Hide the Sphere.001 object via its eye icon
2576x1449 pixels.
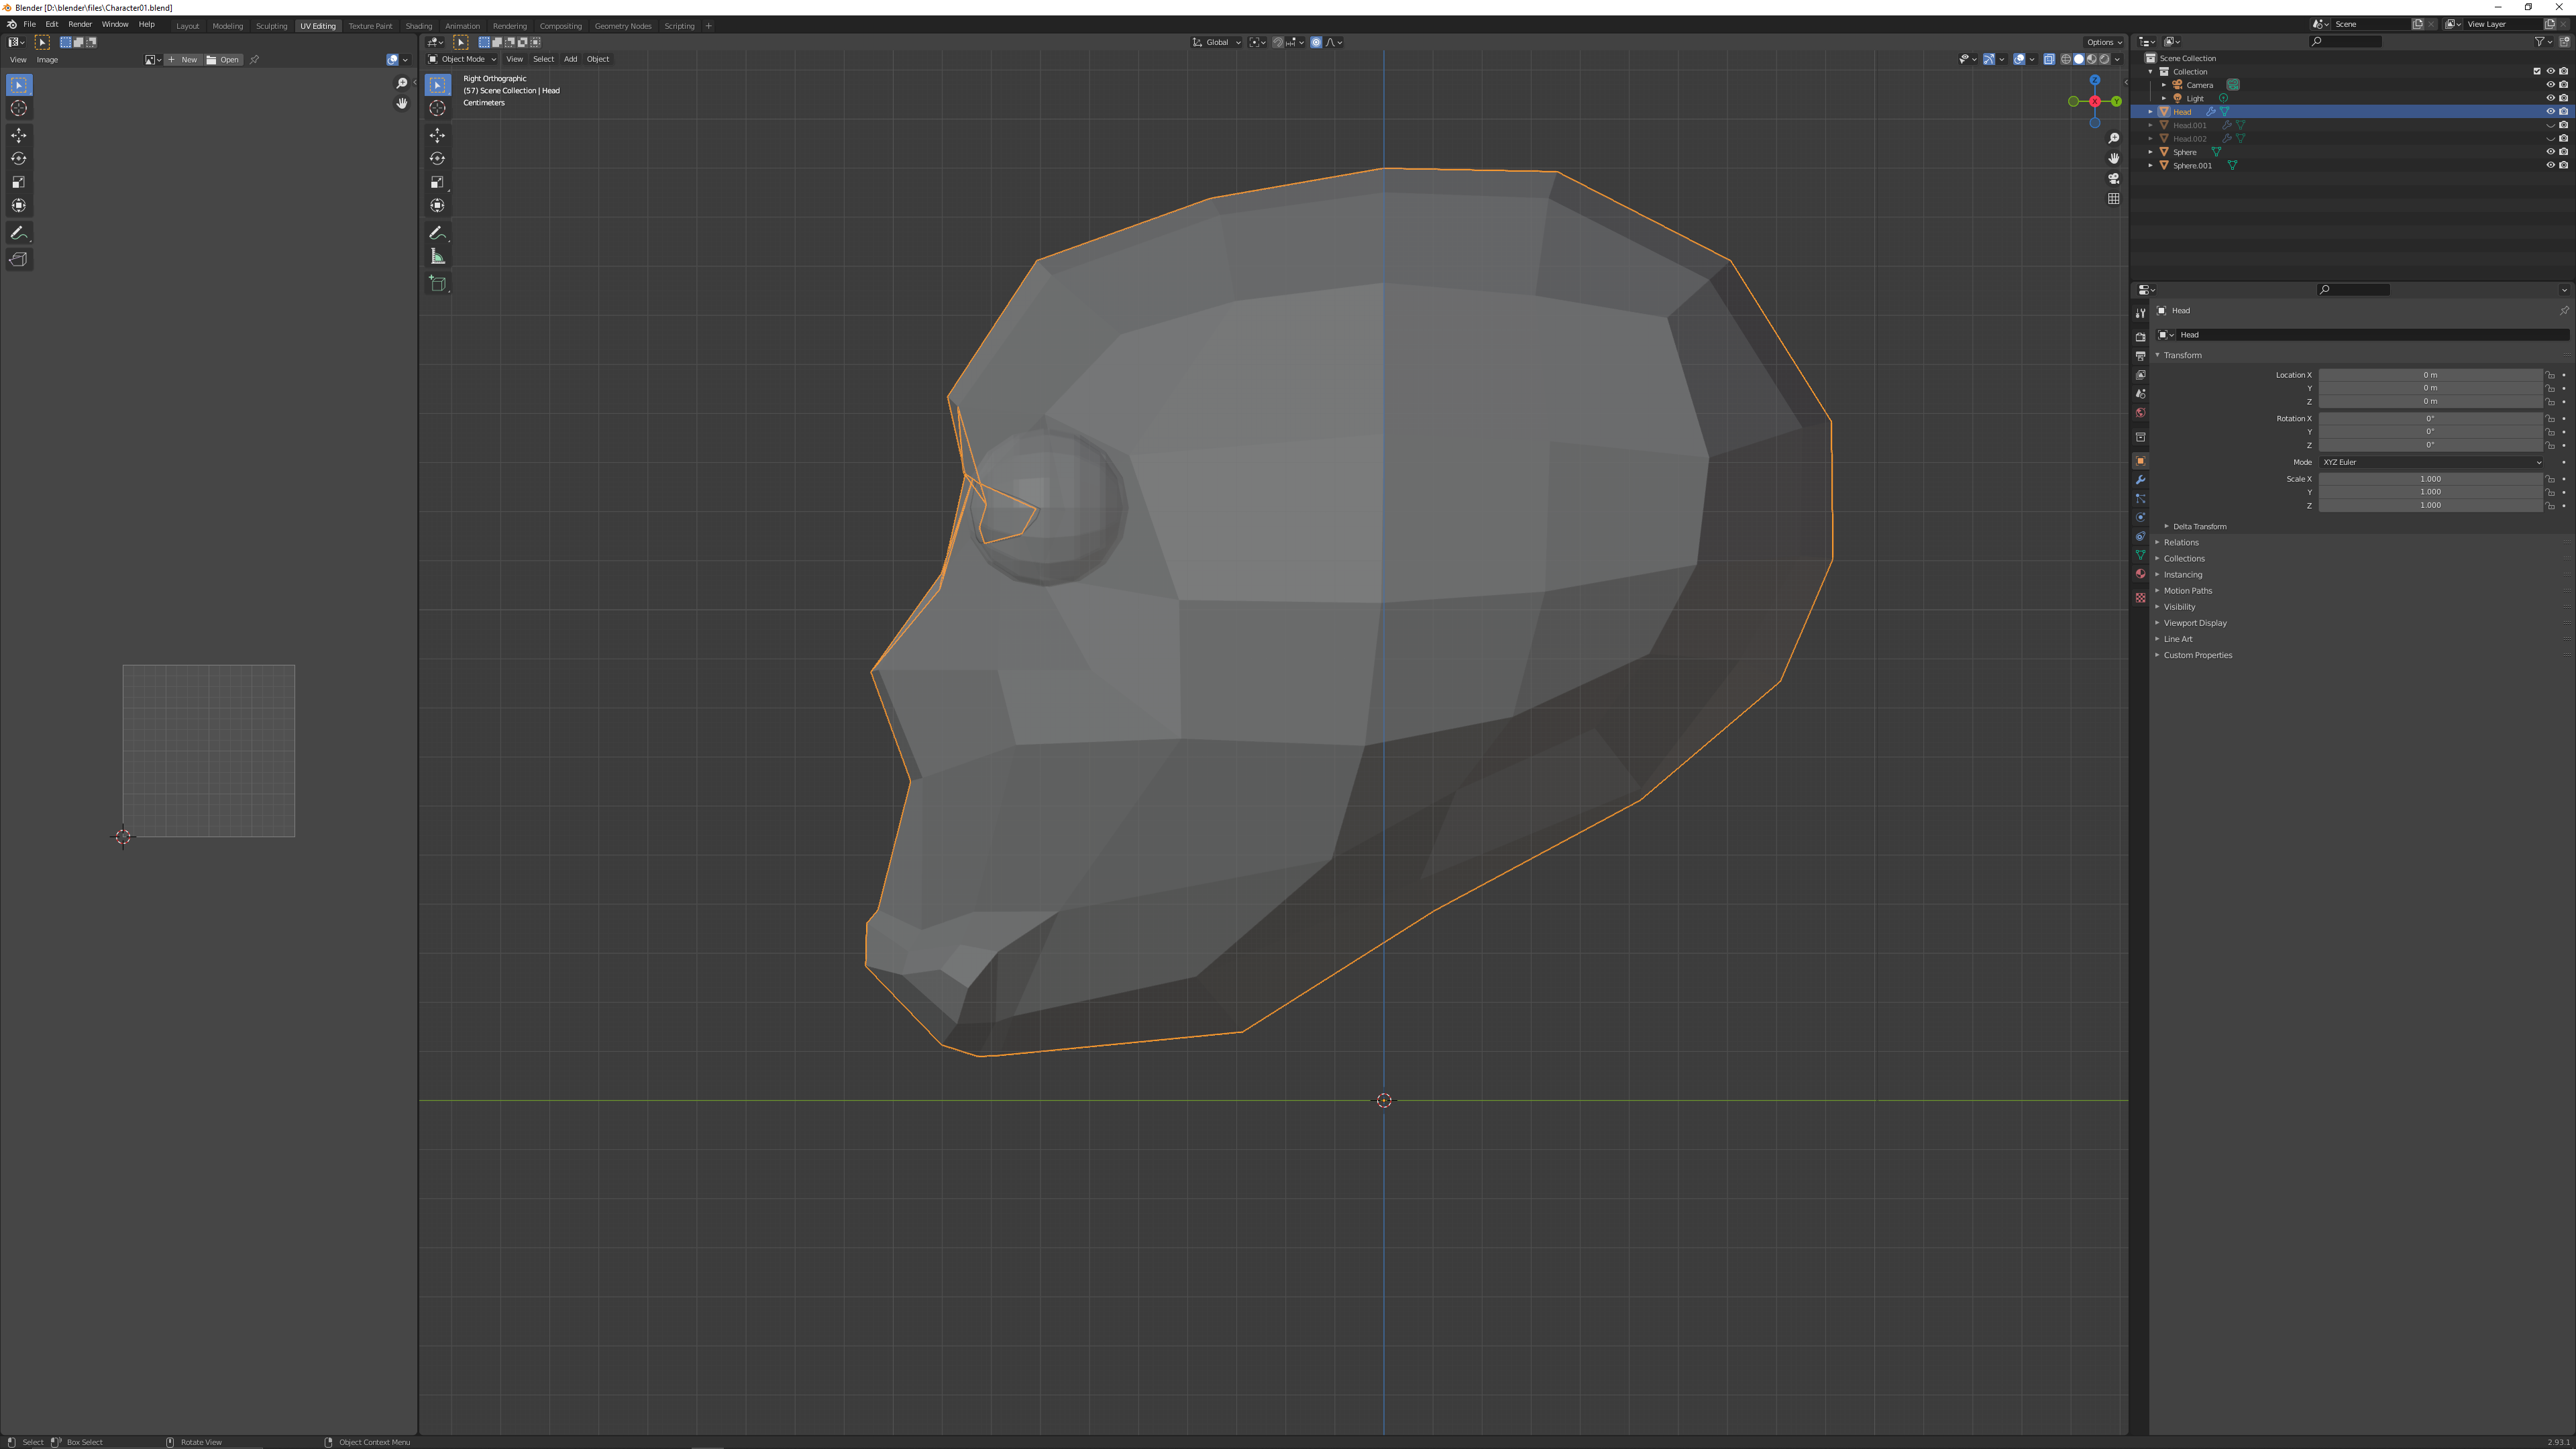[2550, 165]
